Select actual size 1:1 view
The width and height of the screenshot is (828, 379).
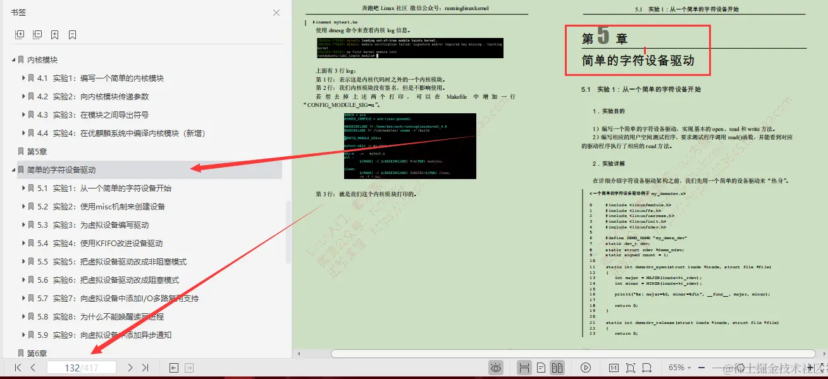pyautogui.click(x=614, y=367)
